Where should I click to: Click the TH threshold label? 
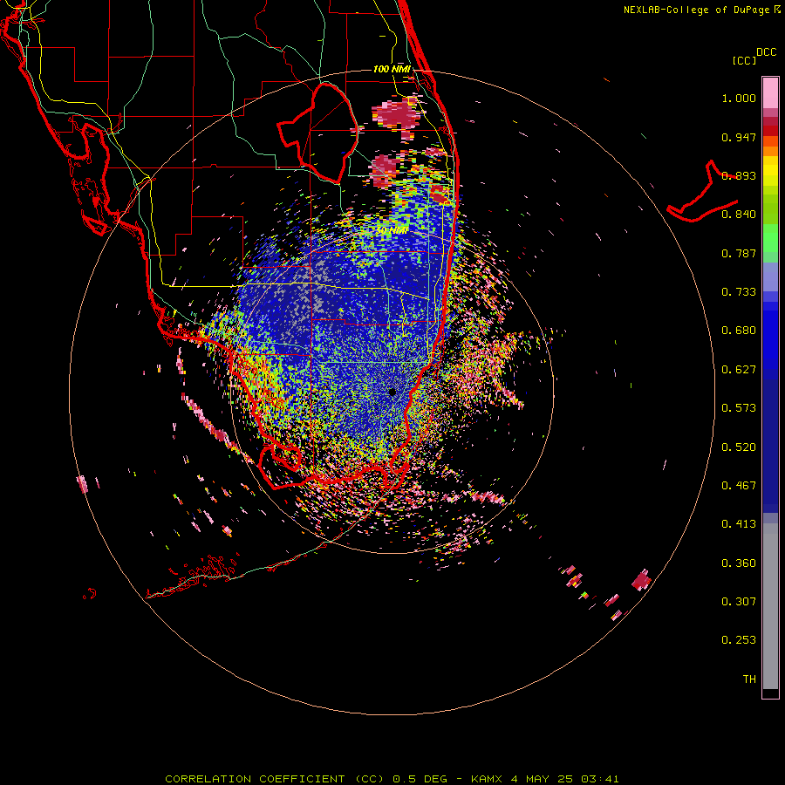tap(749, 679)
